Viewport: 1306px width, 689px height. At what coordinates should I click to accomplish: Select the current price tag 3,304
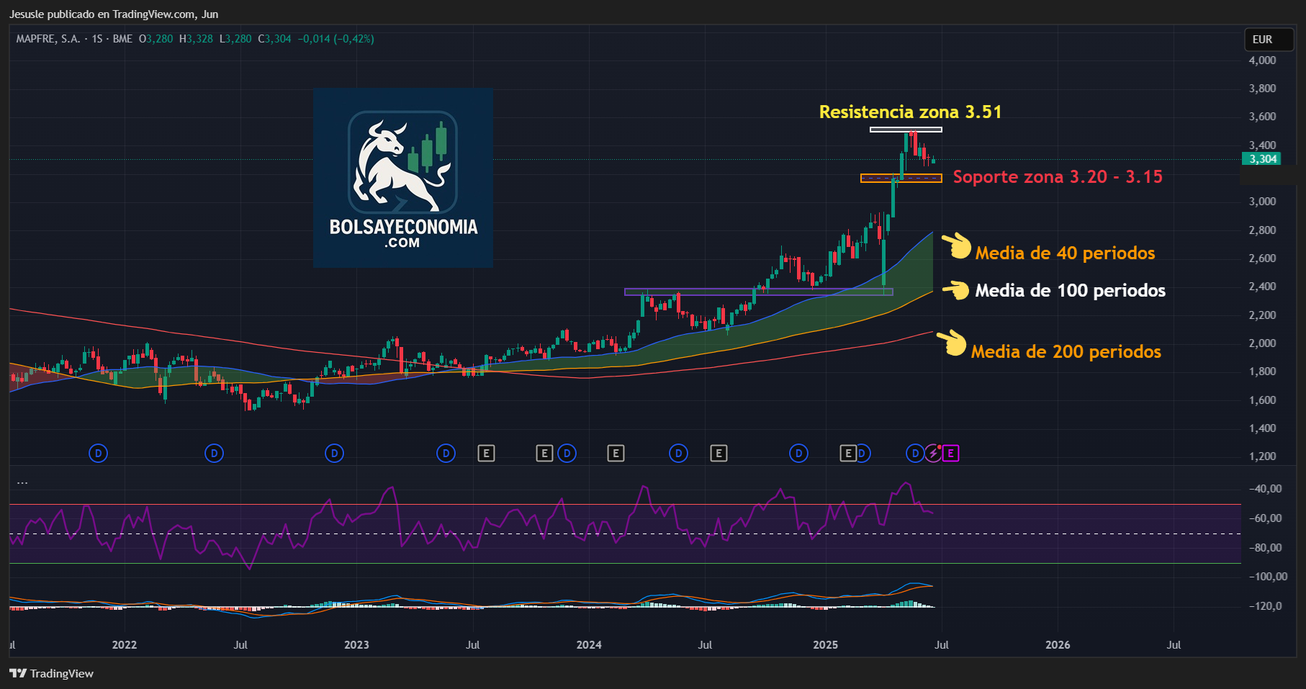coord(1262,159)
